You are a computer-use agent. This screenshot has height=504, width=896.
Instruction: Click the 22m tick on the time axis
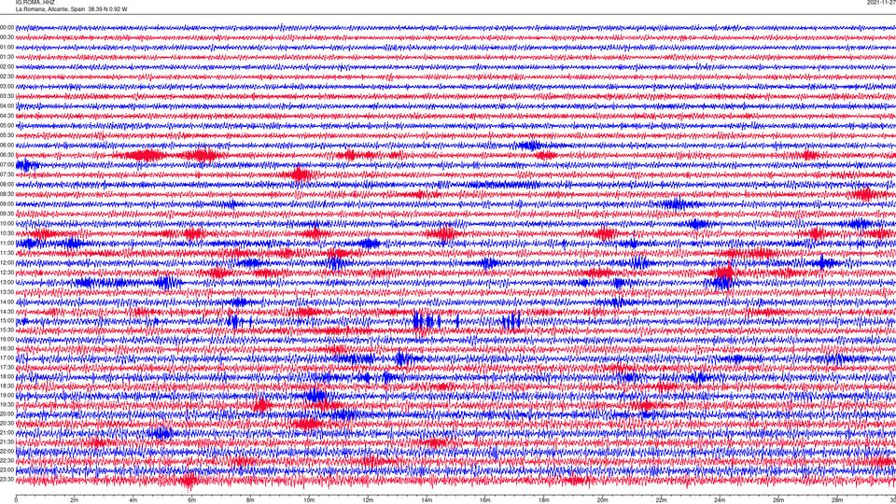[x=661, y=500]
